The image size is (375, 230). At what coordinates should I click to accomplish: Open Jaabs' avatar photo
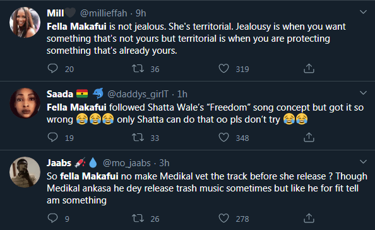(x=25, y=172)
